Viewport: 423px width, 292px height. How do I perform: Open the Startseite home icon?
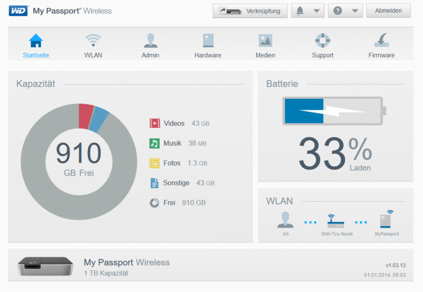(x=36, y=41)
